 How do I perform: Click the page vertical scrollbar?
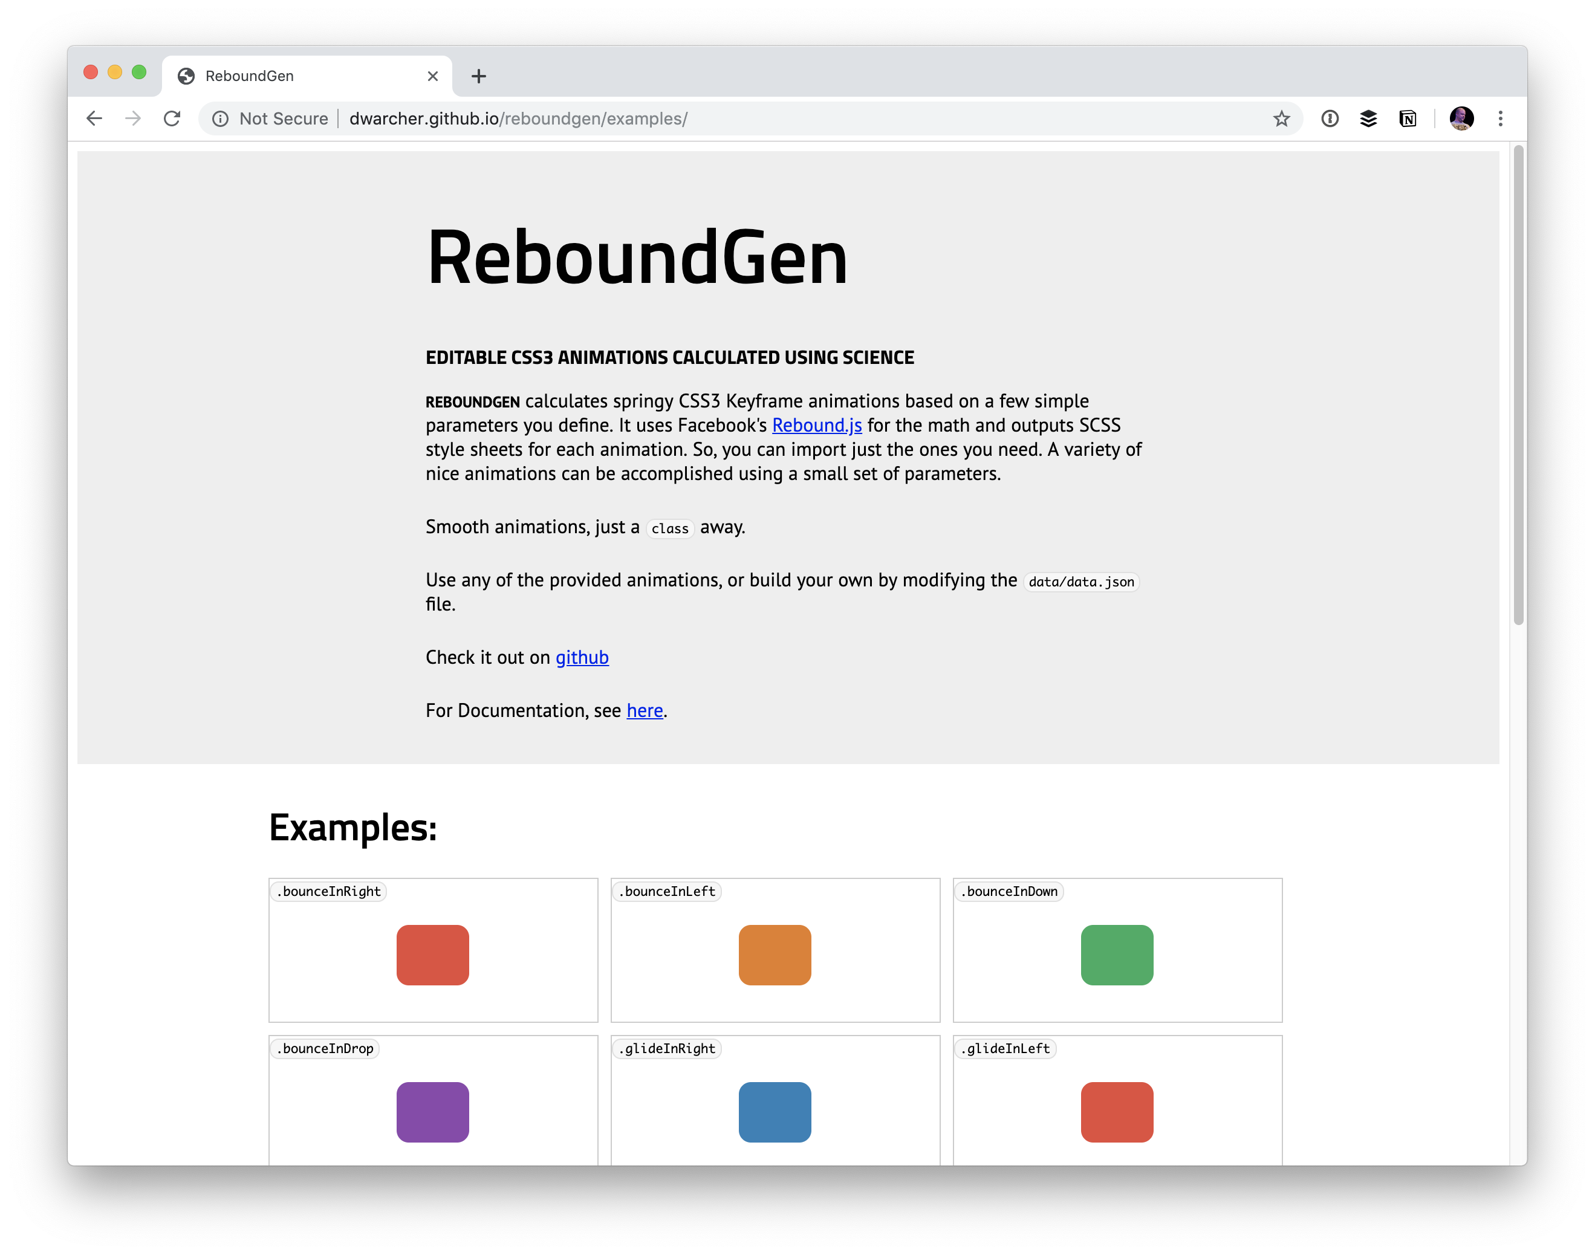point(1518,385)
